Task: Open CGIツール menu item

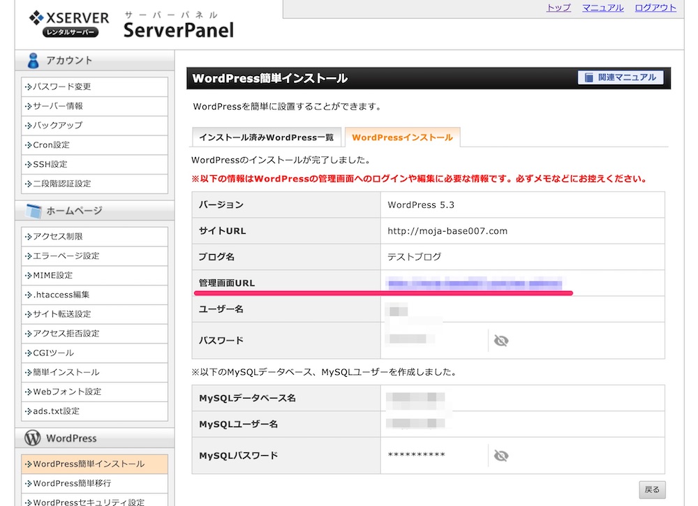Action: (x=94, y=353)
